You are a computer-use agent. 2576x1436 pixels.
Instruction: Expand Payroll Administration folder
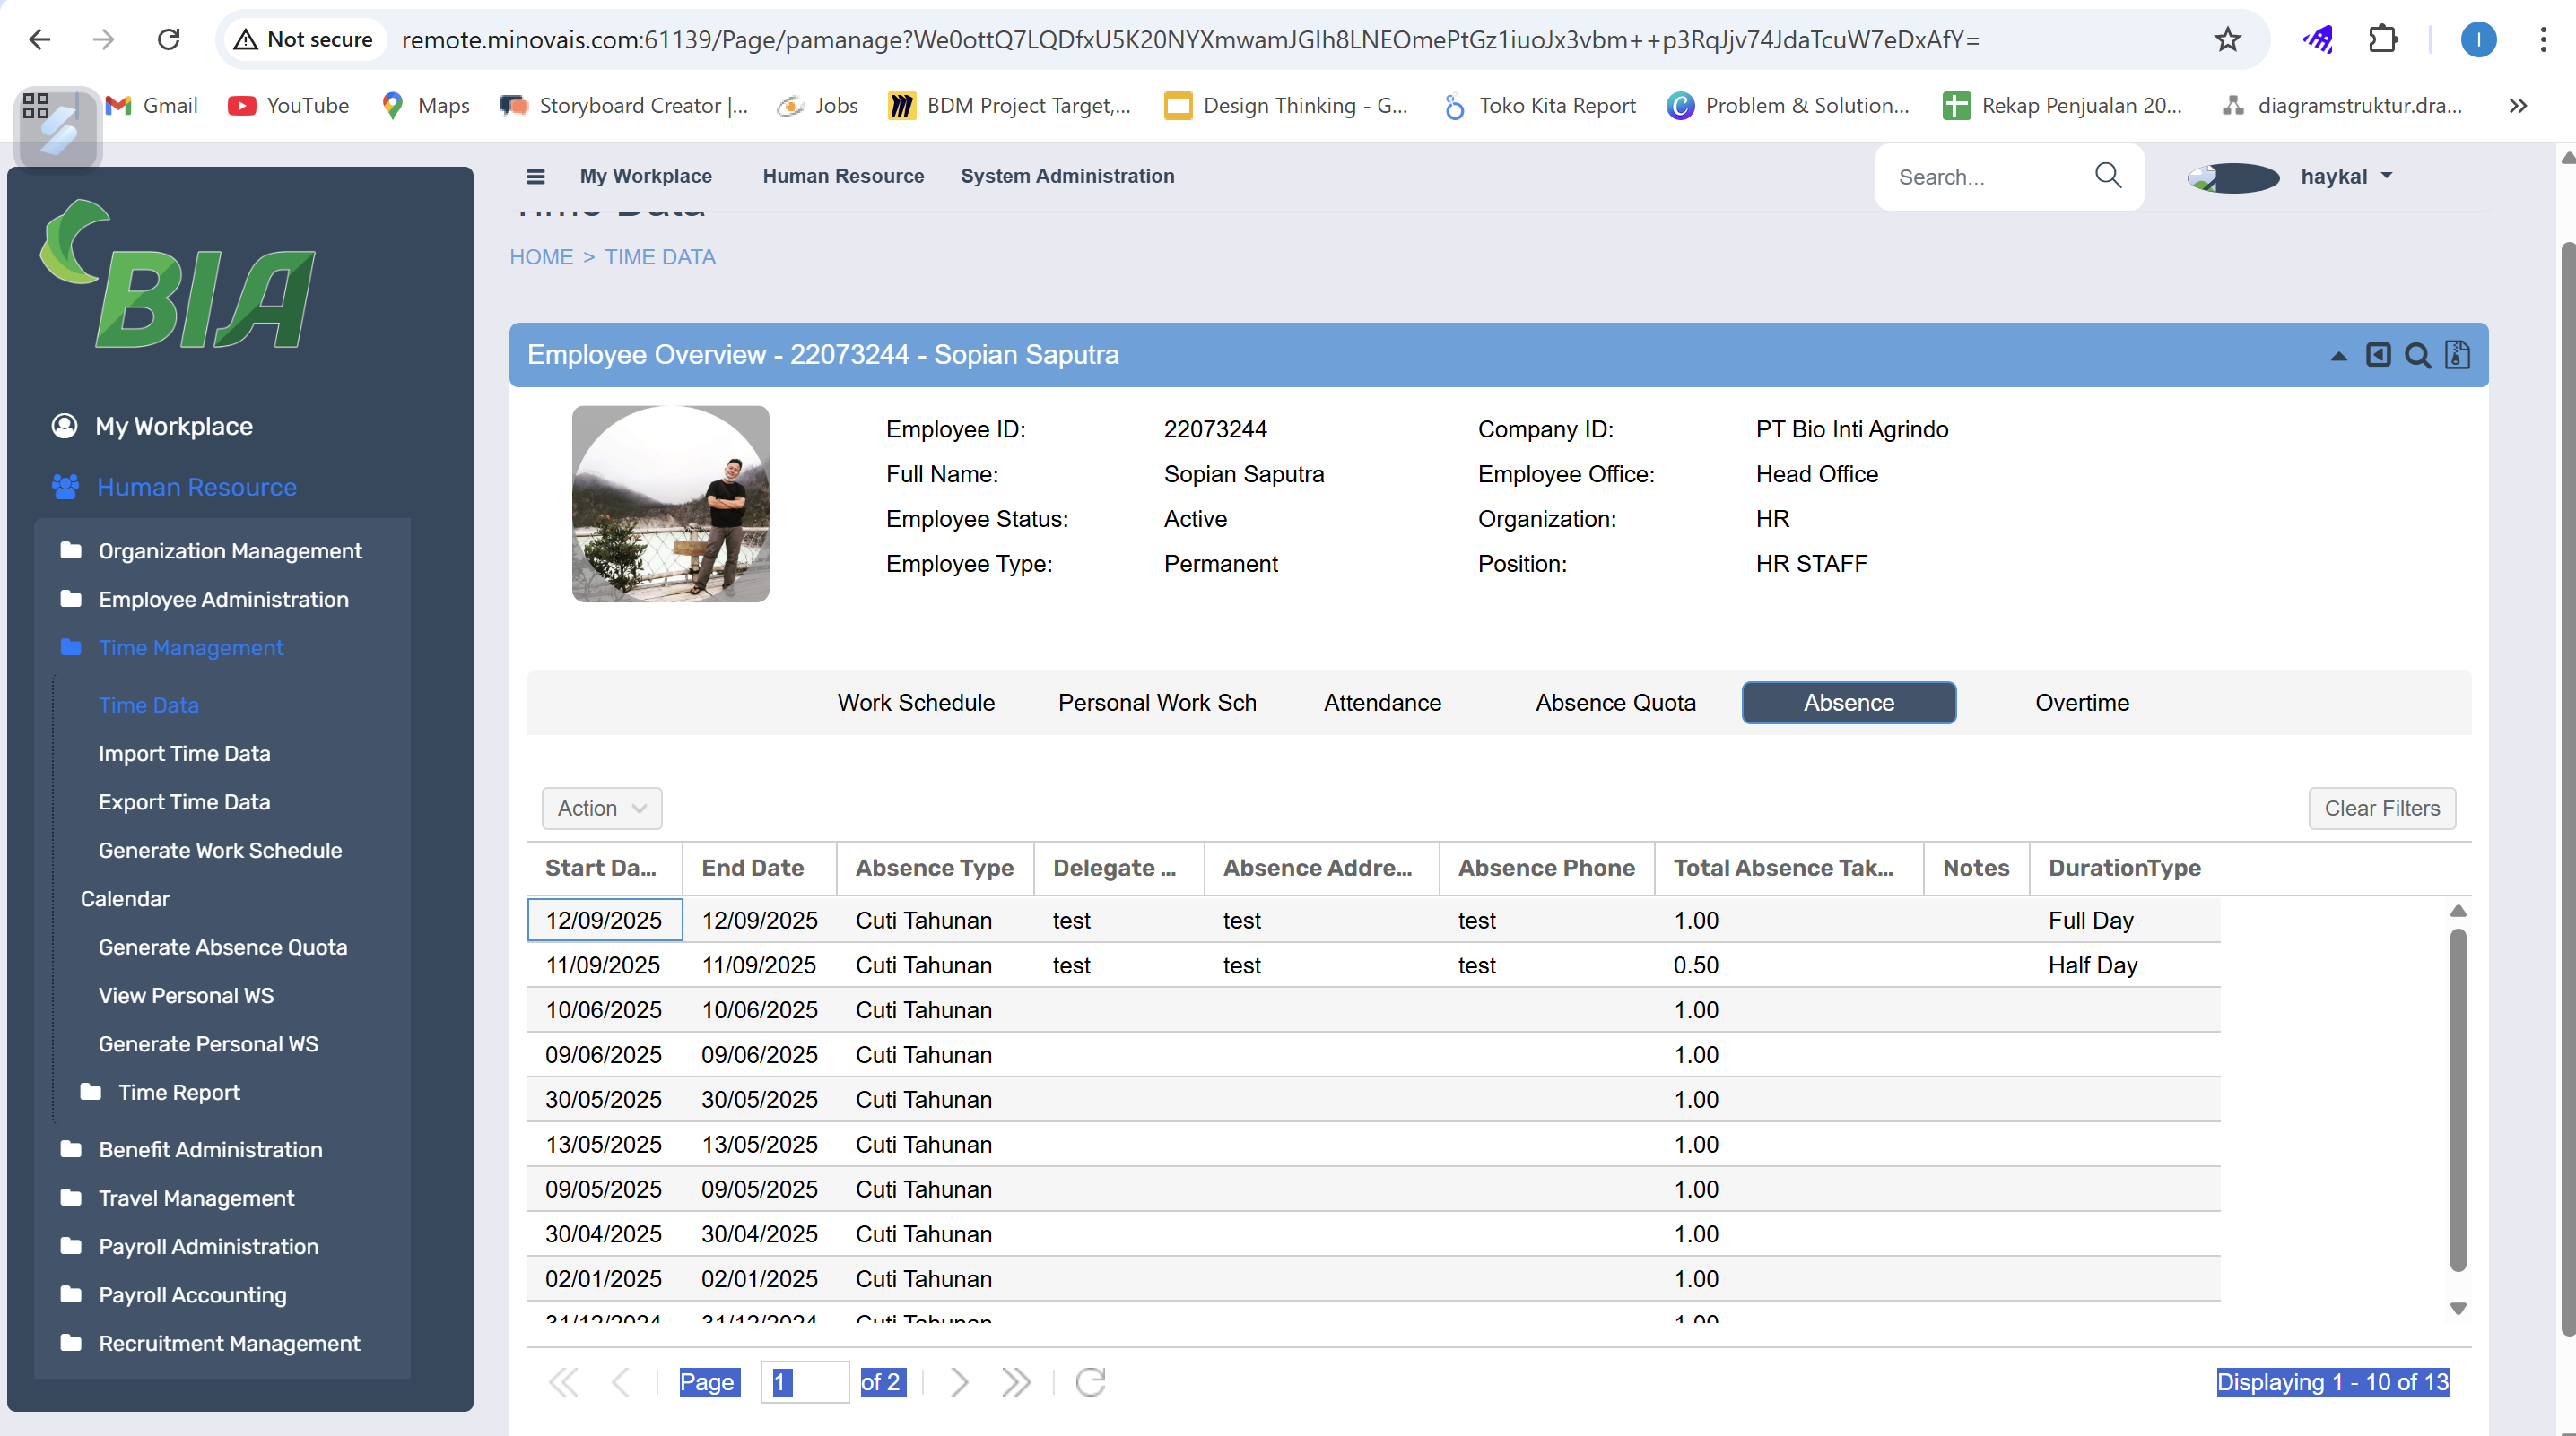pyautogui.click(x=190, y=1246)
